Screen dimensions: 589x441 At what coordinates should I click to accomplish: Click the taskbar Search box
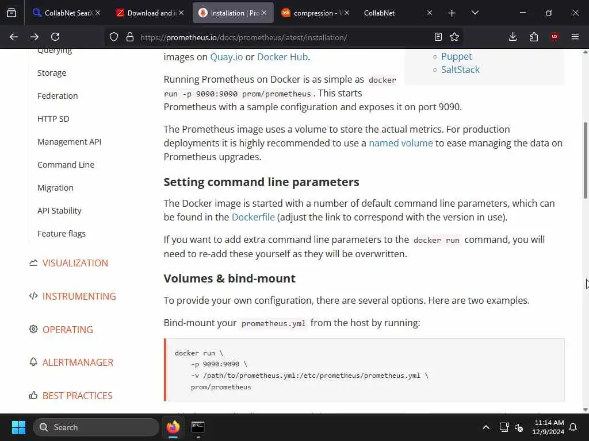(96, 427)
